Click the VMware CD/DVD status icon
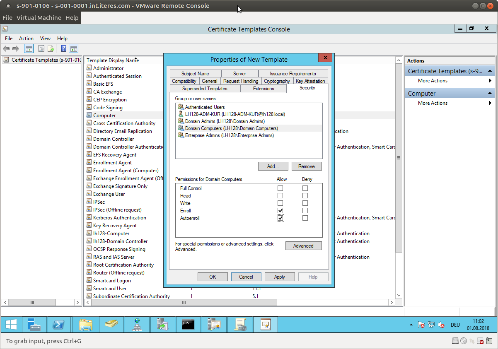The image size is (498, 349). pyautogui.click(x=464, y=341)
